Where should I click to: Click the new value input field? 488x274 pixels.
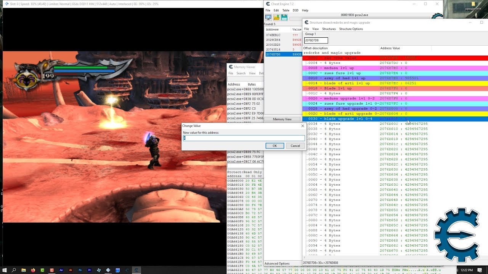click(x=244, y=138)
